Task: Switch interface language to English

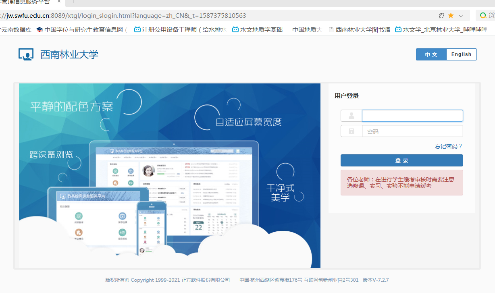Action: click(461, 54)
